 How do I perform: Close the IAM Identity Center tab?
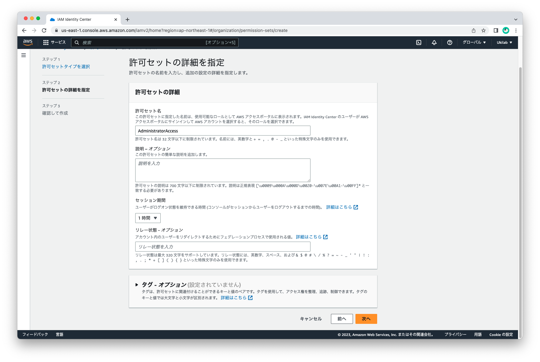coord(116,20)
